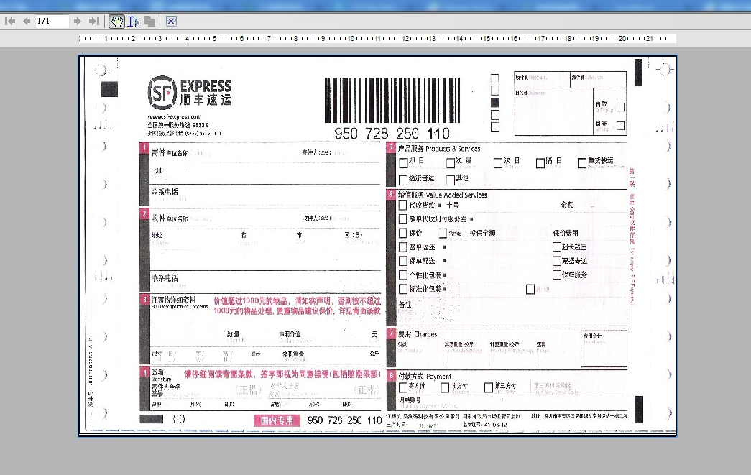The height and width of the screenshot is (475, 751).
Task: Click the 备注 remarks label
Action: pyautogui.click(x=405, y=305)
